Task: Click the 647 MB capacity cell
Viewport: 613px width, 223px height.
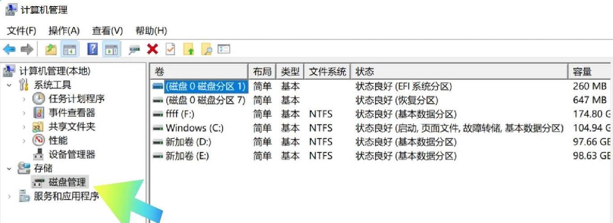Action: [590, 100]
